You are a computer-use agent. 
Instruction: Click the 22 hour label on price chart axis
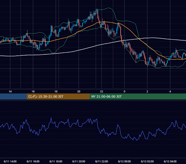[101, 92]
